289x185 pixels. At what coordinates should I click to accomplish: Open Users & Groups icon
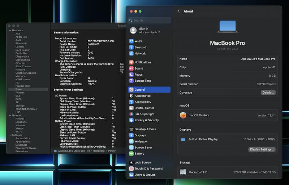point(131,175)
